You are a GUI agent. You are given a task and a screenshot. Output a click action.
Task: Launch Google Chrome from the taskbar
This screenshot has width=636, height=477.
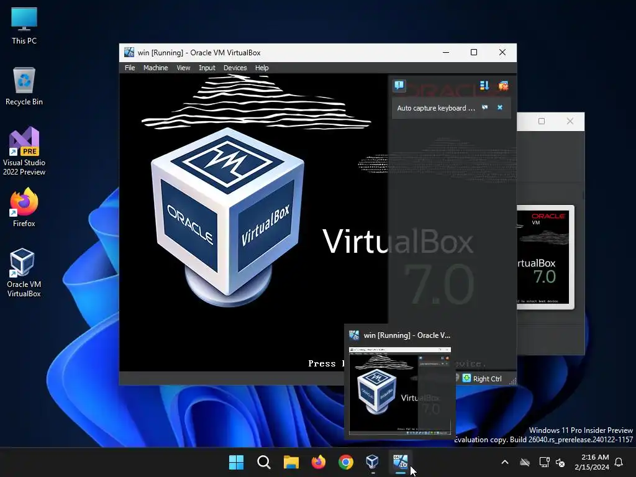pos(345,462)
